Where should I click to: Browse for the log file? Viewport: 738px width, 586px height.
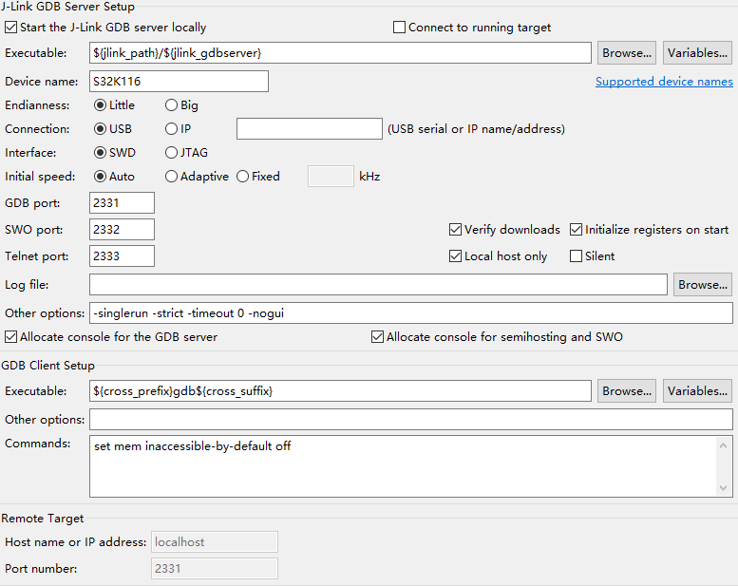tap(703, 285)
